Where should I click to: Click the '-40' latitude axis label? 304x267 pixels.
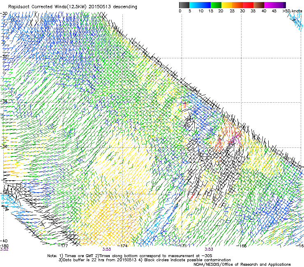(4, 241)
